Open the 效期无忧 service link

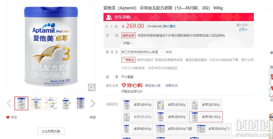click(x=171, y=86)
